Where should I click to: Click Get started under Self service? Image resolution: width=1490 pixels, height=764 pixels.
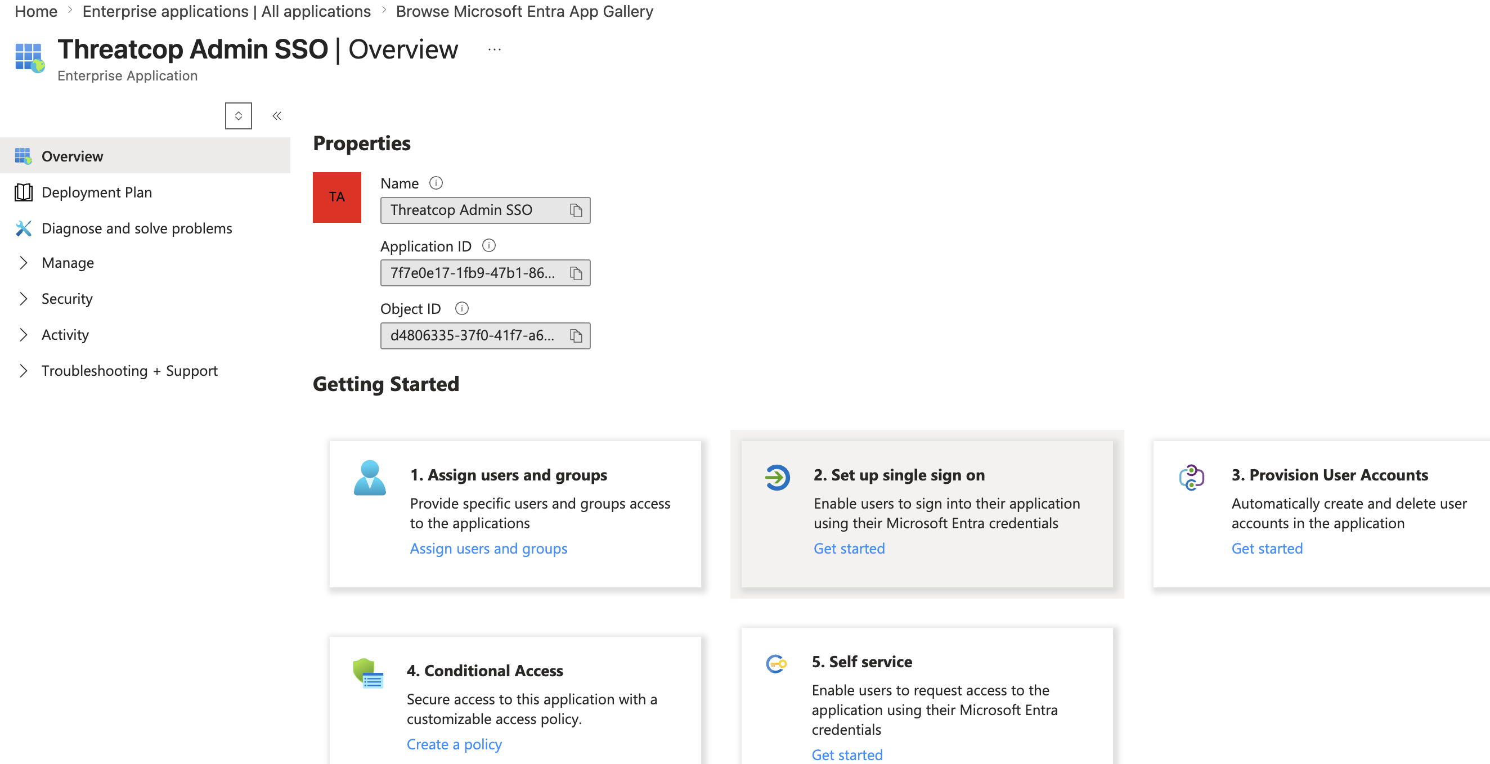(x=847, y=755)
